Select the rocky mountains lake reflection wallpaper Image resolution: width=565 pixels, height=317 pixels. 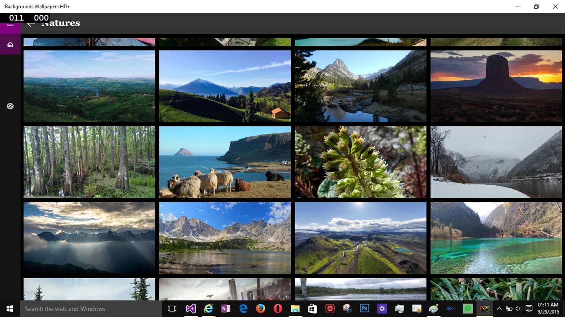[x=225, y=238]
